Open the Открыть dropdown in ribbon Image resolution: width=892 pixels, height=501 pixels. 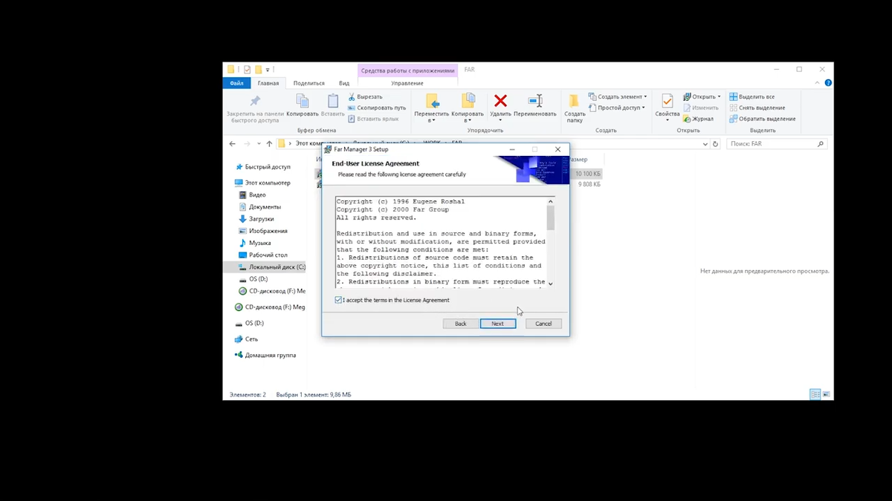(719, 96)
